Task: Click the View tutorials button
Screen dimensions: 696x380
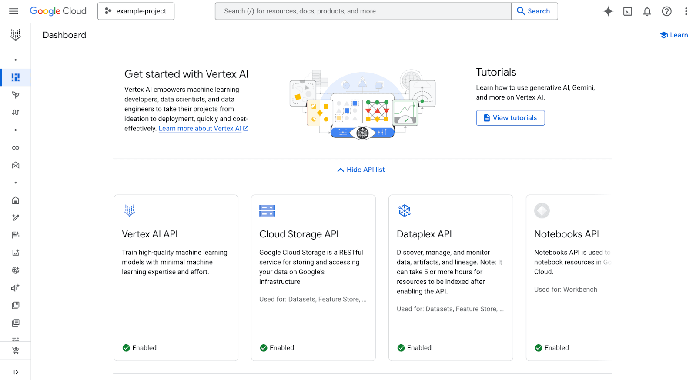Action: coord(510,118)
